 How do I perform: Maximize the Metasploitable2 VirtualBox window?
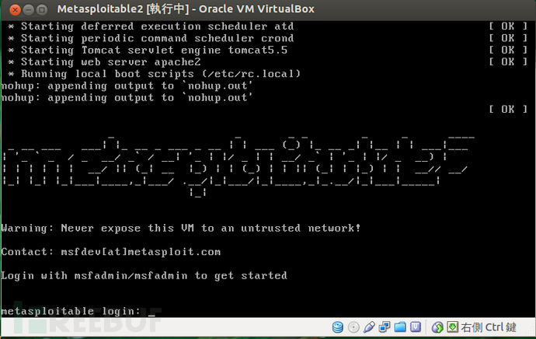pos(42,10)
